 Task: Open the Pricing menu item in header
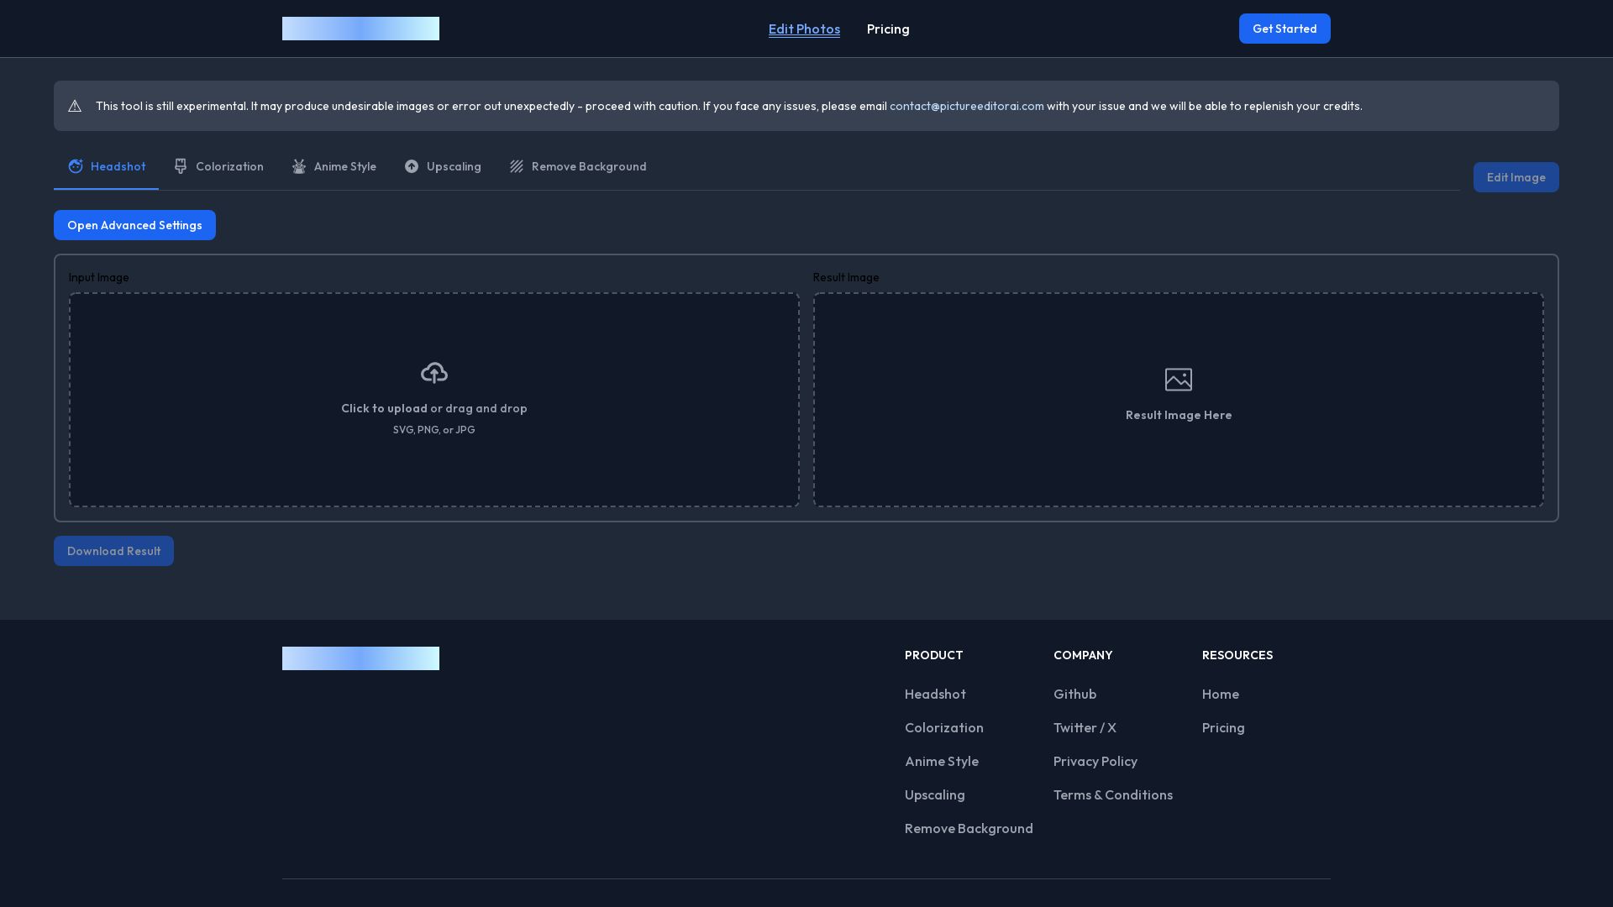[888, 29]
